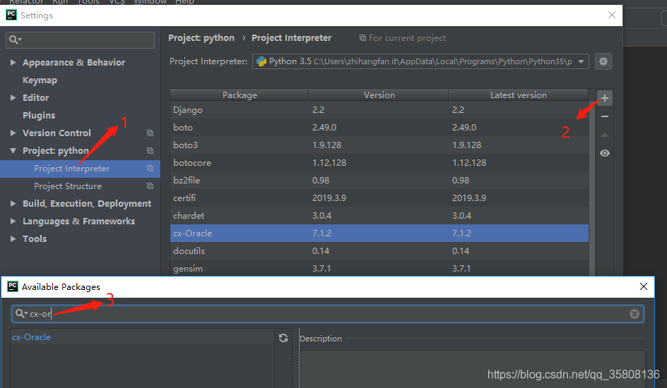Click the search magnifier in Available Packages
This screenshot has height=388, width=667.
pyautogui.click(x=21, y=314)
